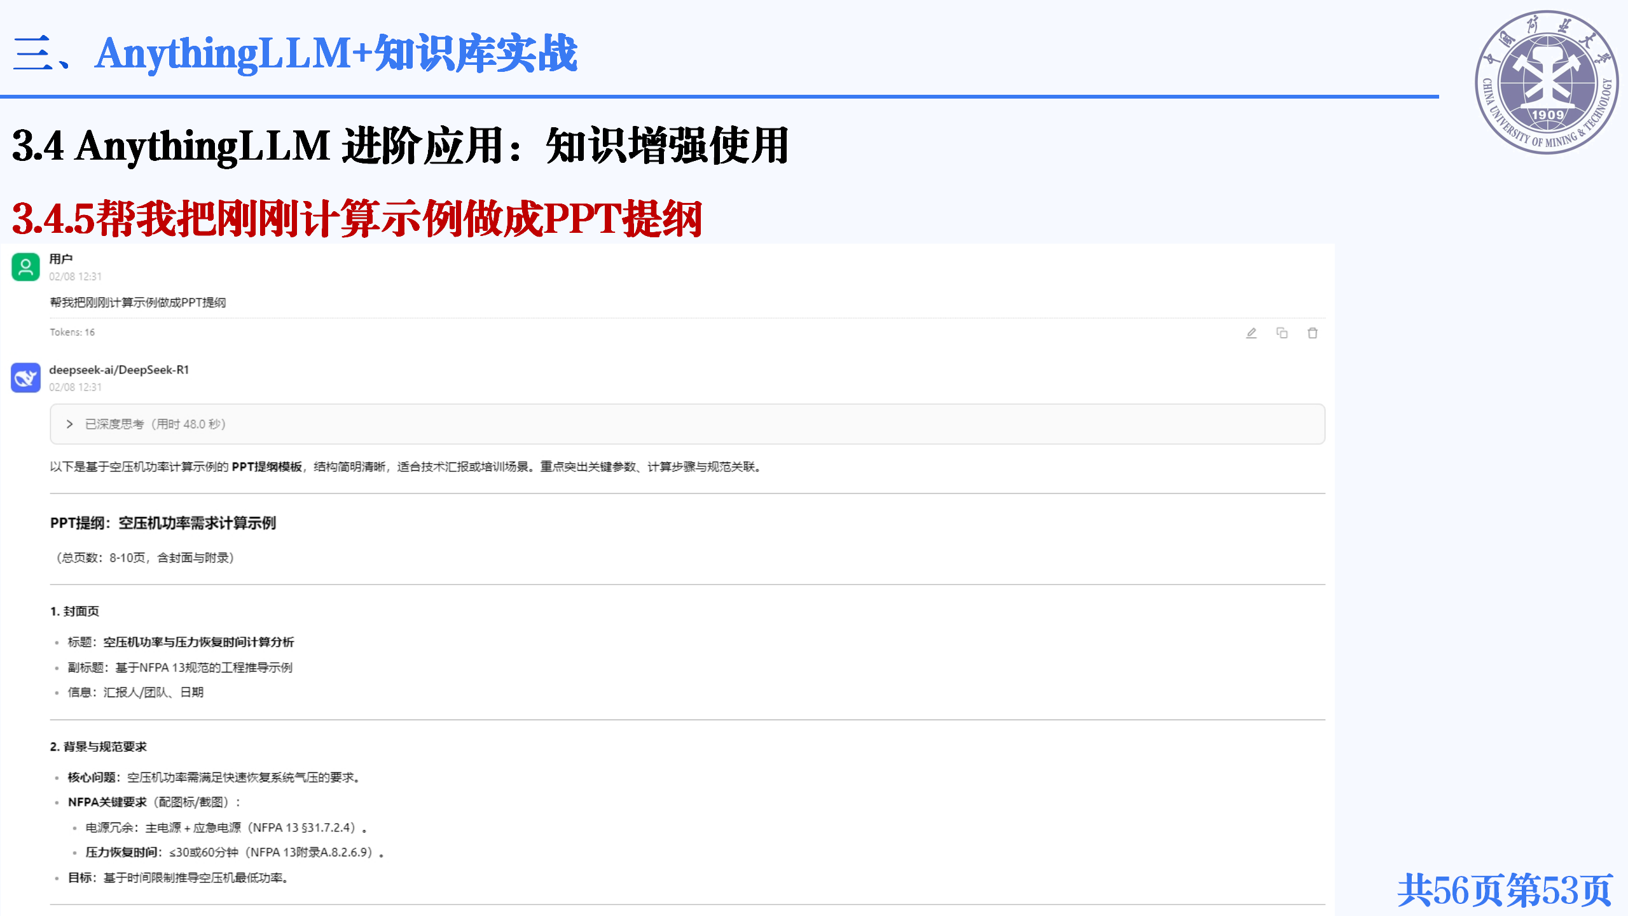Viewport: 1628px width, 916px height.
Task: Click the China University of Mining logo
Action: (x=1547, y=82)
